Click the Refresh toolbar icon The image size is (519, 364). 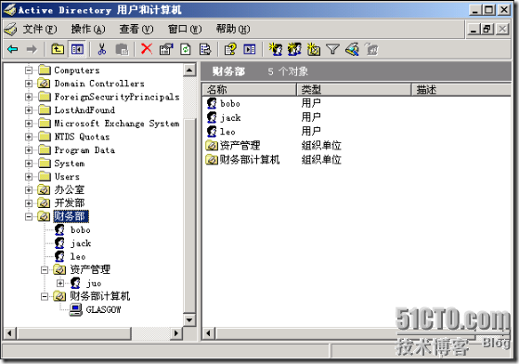[186, 49]
